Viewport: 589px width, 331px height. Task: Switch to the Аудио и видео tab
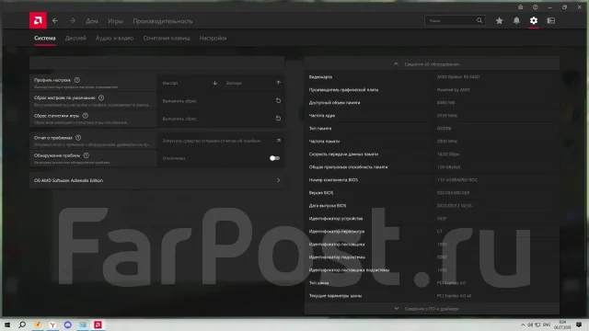pos(114,38)
